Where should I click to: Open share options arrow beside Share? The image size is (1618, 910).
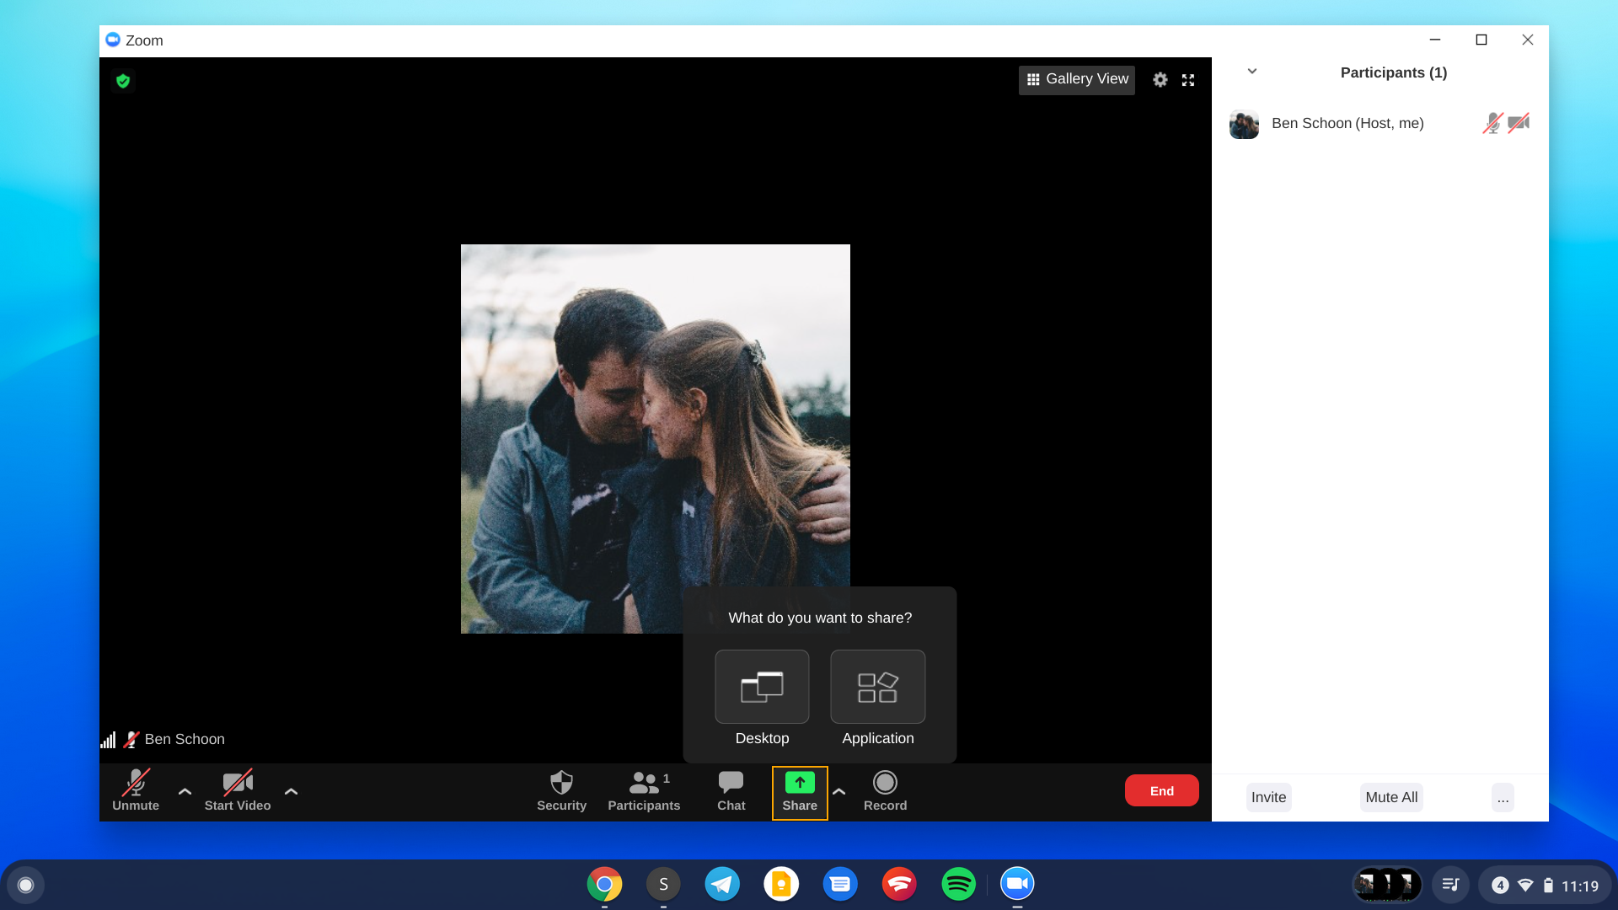838,791
